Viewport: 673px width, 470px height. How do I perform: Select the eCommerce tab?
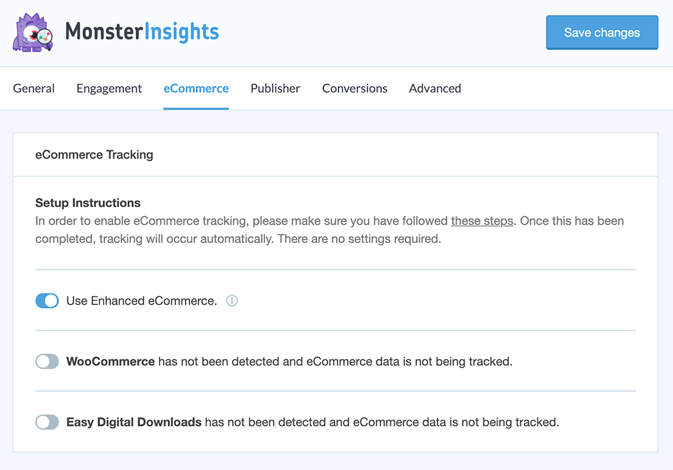(x=196, y=89)
